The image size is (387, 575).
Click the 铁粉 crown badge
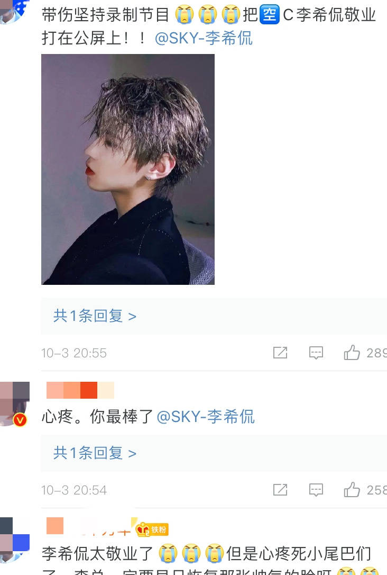152,529
